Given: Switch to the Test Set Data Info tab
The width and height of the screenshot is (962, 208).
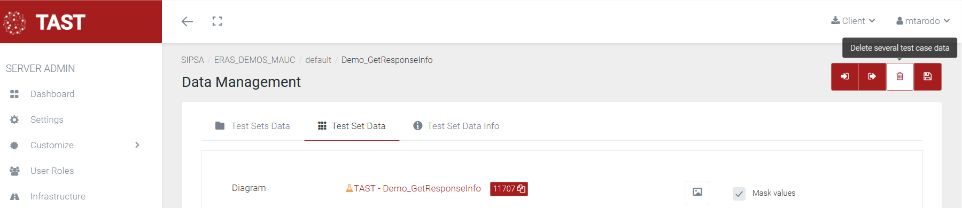Looking at the screenshot, I should click(456, 126).
